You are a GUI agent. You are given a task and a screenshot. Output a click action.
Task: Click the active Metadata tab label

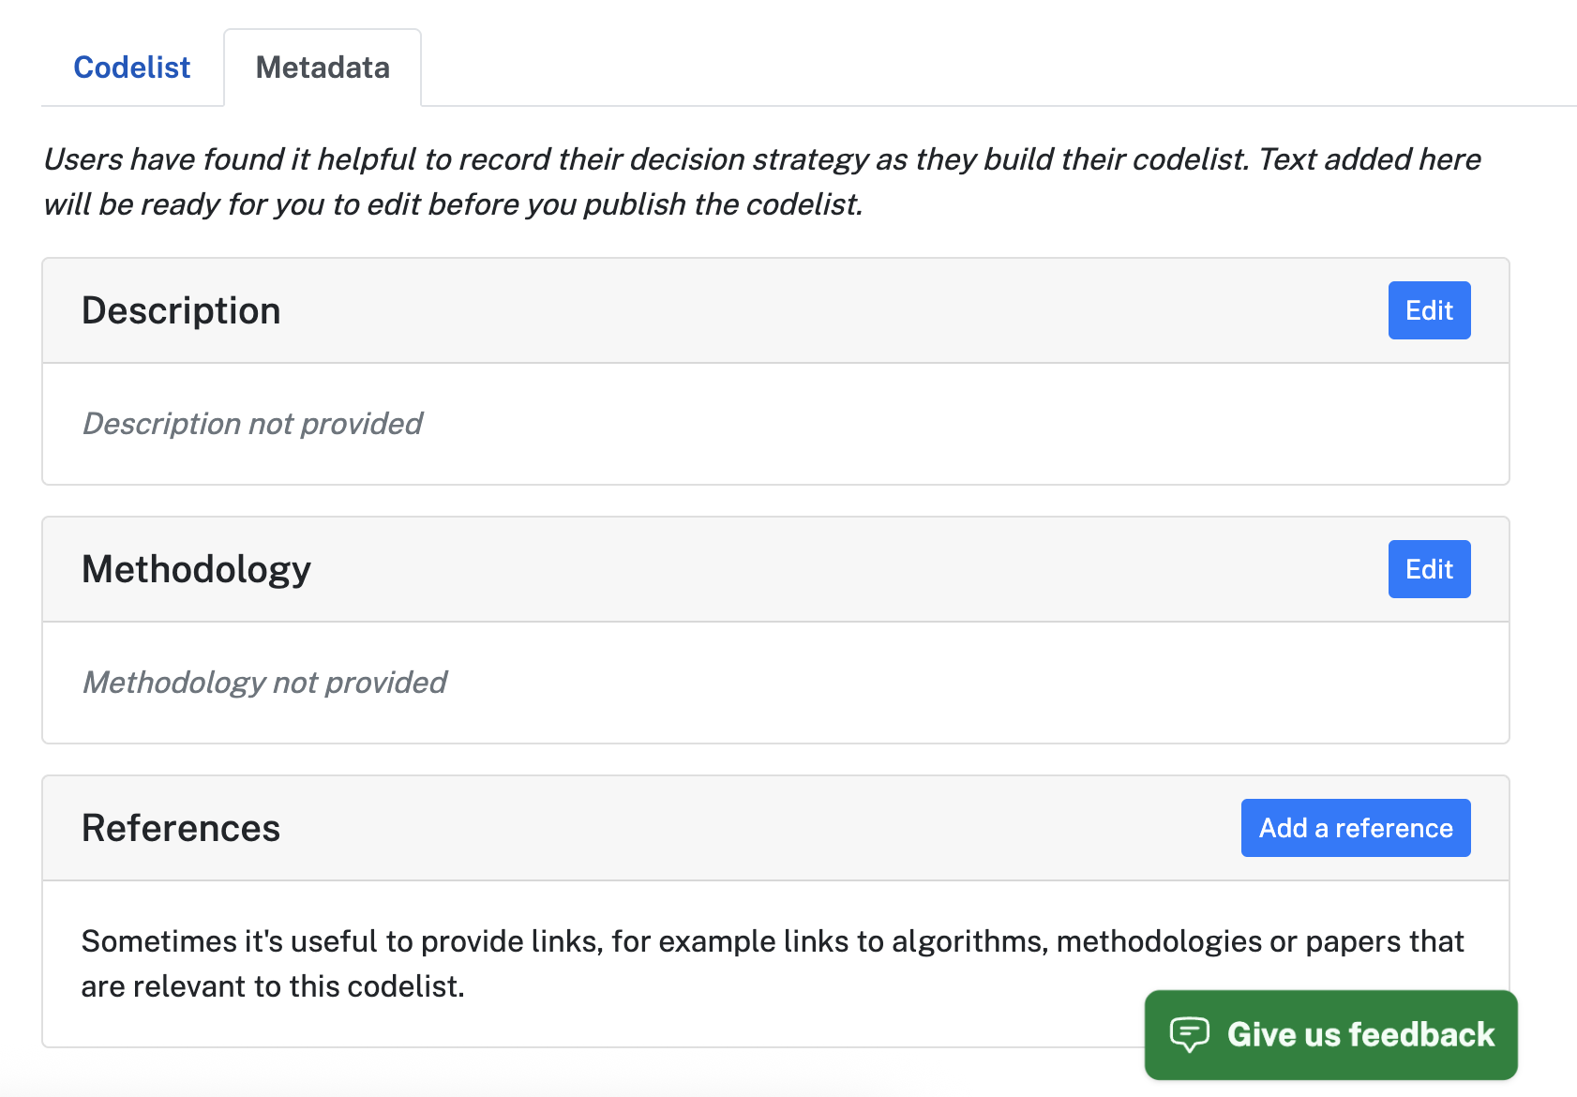323,67
